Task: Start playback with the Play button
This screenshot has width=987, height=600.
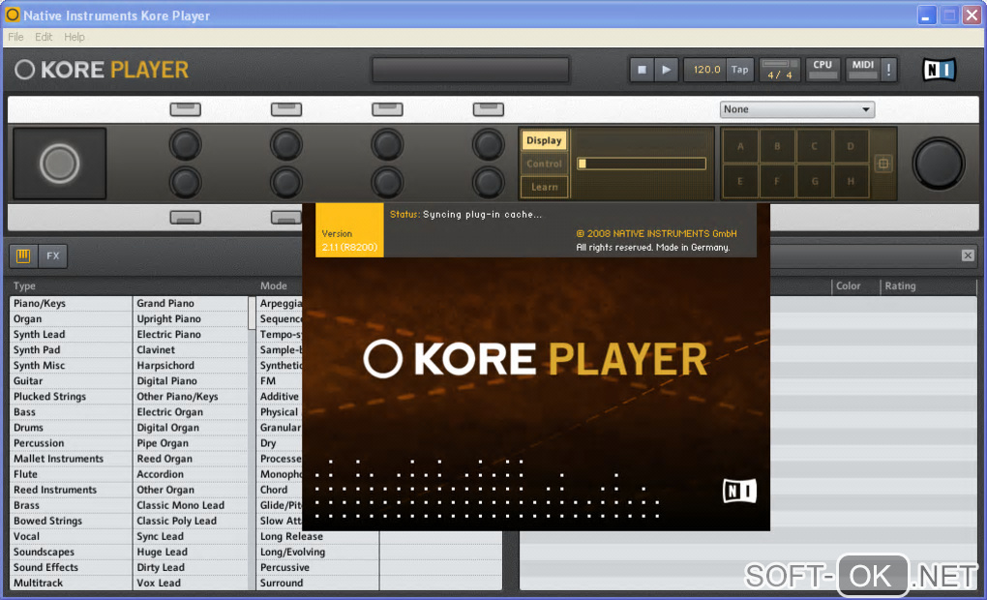Action: [x=666, y=70]
